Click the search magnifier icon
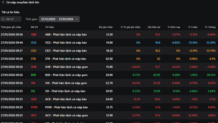Image resolution: width=218 pixels, height=123 pixels. click(x=3, y=19)
